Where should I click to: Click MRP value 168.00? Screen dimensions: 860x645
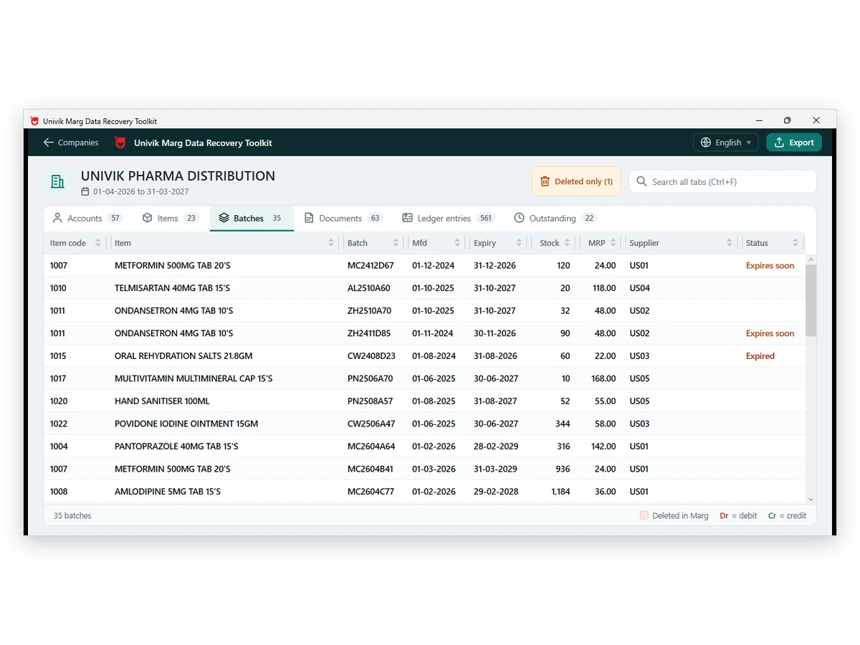(603, 378)
